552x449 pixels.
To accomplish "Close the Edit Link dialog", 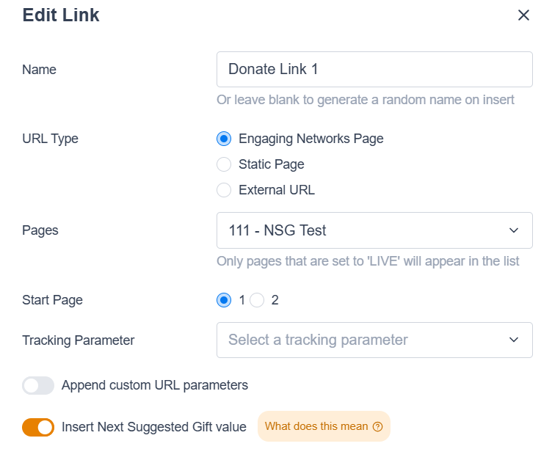I will (x=523, y=15).
